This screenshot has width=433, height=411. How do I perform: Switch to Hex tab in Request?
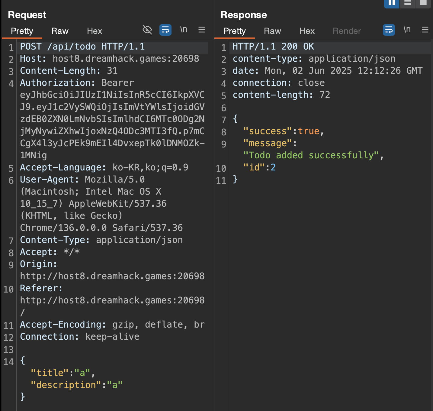click(95, 31)
